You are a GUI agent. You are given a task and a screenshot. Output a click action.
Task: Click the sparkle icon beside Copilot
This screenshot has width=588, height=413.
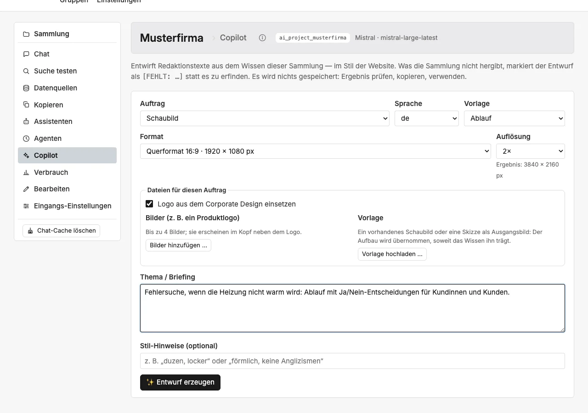[x=26, y=156]
